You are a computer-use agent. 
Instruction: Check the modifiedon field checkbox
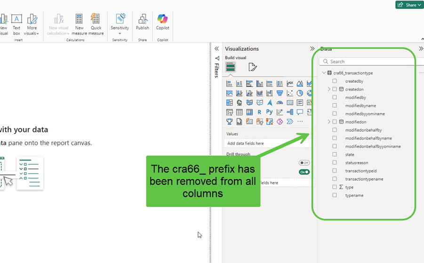[335, 122]
